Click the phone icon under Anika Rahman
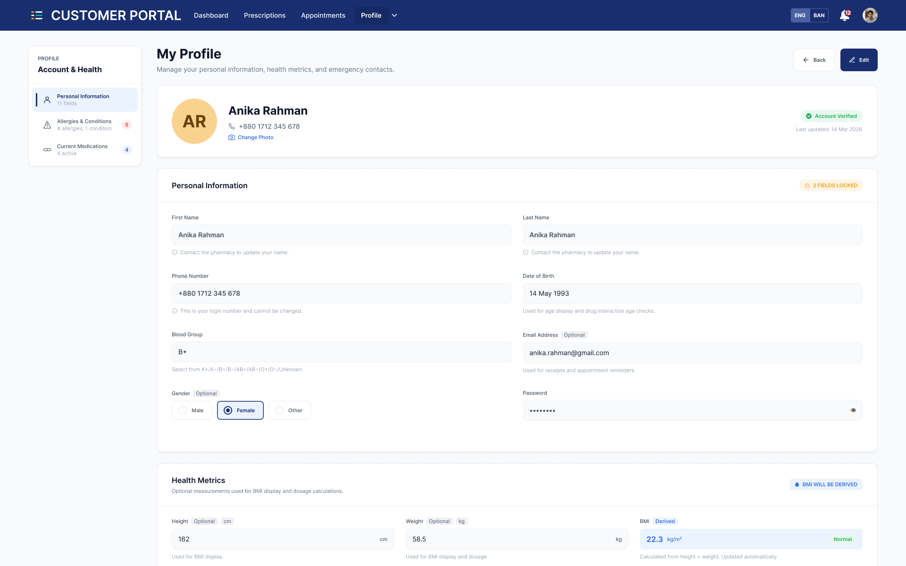 coord(232,126)
